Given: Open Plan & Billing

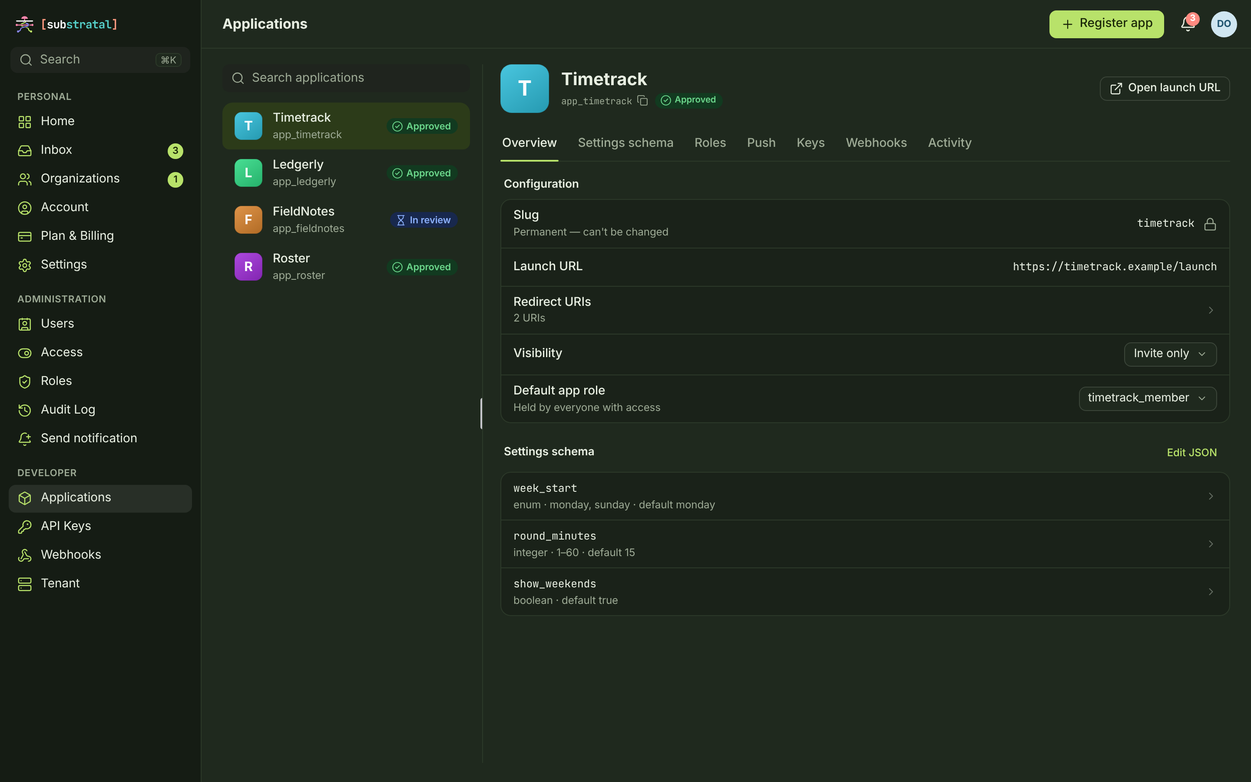Looking at the screenshot, I should [100, 236].
